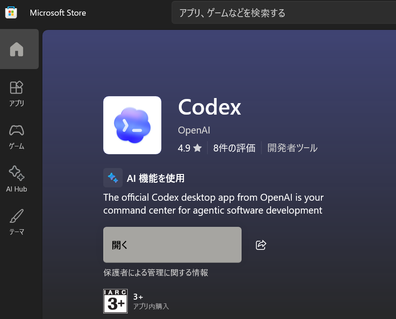The width and height of the screenshot is (396, 319).
Task: Click the AI 機能を使用 label
Action: pos(155,178)
